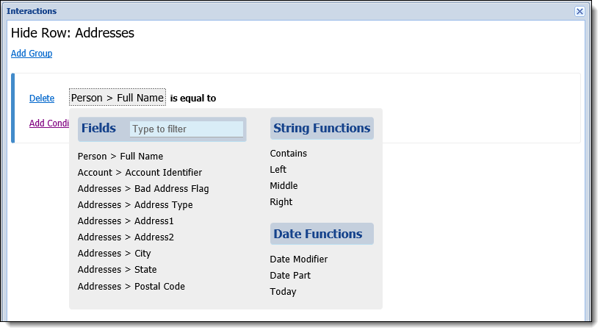Image resolution: width=603 pixels, height=333 pixels.
Task: Choose the Addresses > Address1 field
Action: pyautogui.click(x=126, y=221)
